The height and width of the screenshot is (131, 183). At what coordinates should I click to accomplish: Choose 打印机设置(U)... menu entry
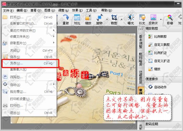[29, 99]
